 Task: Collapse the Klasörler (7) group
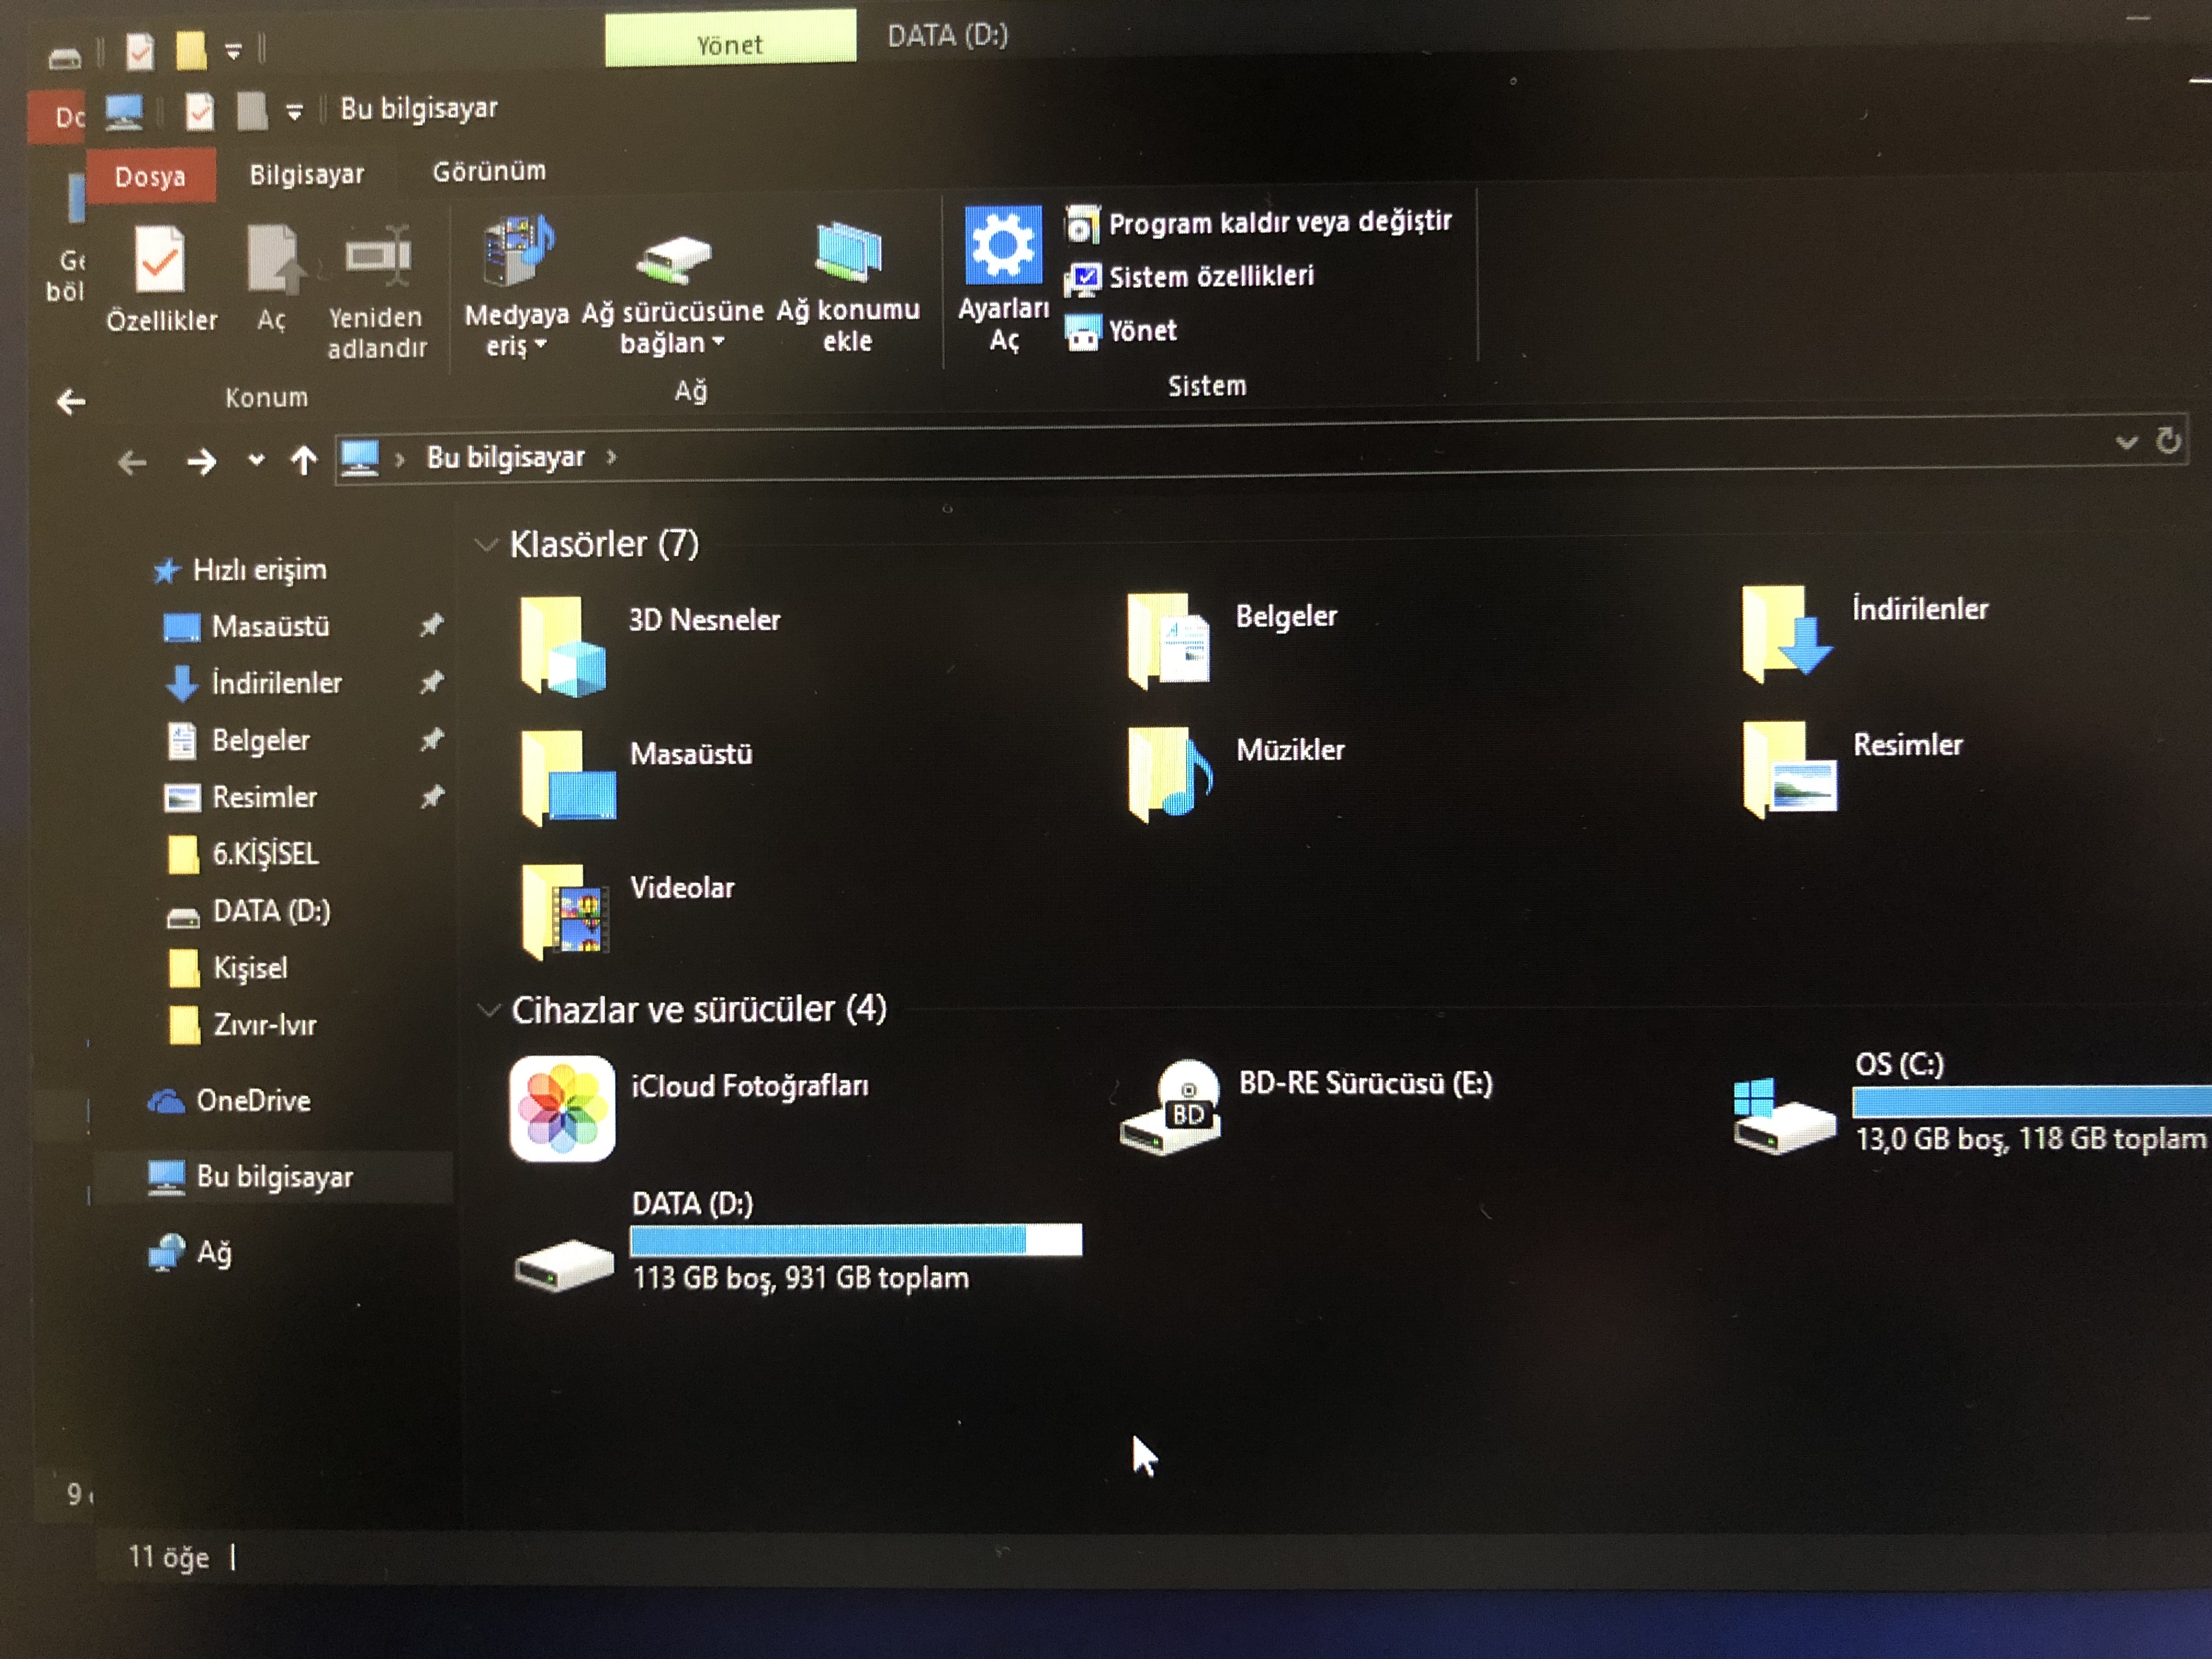point(487,545)
